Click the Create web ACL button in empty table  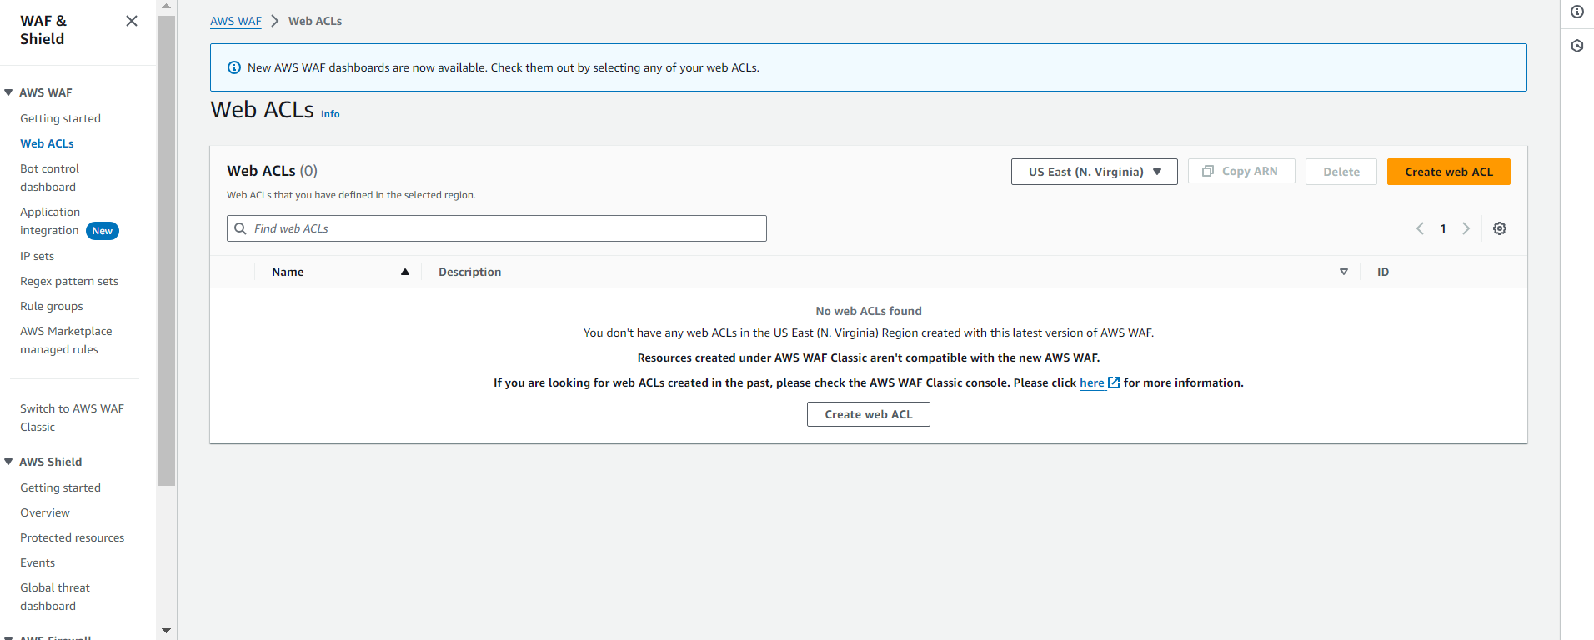pyautogui.click(x=869, y=414)
